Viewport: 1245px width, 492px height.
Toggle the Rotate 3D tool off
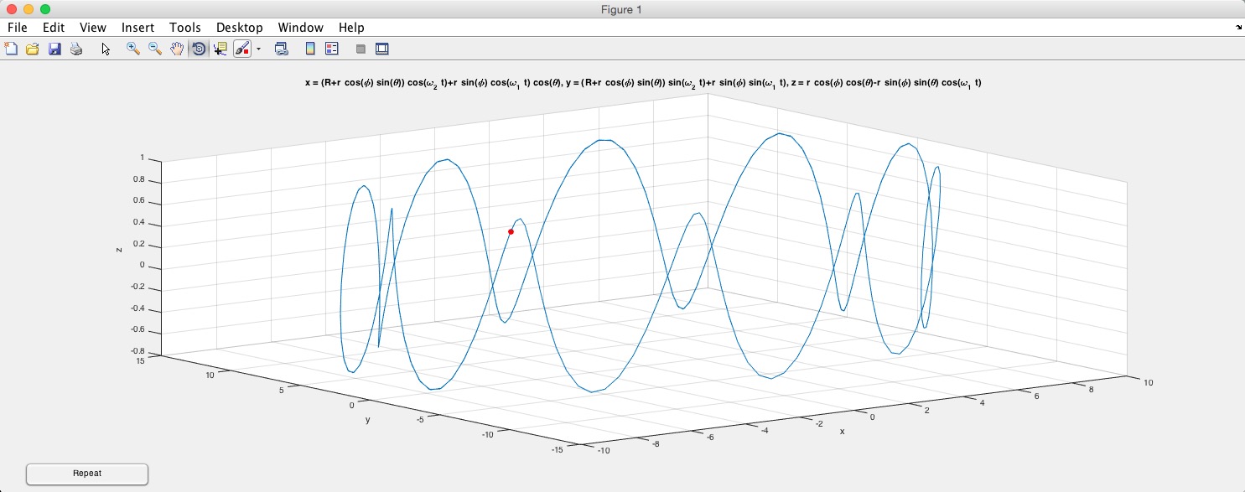pyautogui.click(x=199, y=49)
